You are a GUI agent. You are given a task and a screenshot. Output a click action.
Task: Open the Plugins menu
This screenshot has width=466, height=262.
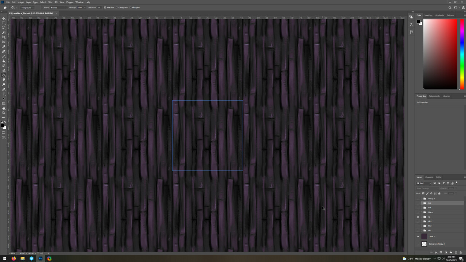click(70, 2)
